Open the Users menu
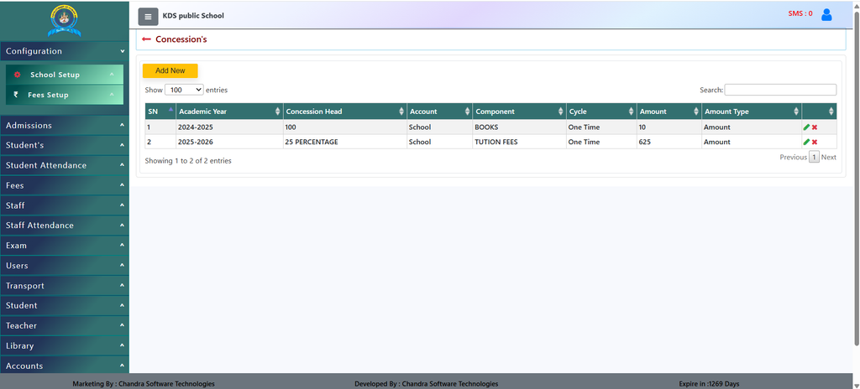860x389 pixels. [x=65, y=265]
